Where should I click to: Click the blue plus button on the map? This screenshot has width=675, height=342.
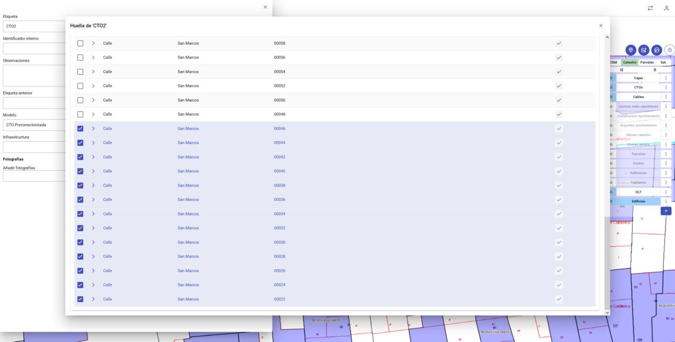coord(666,210)
